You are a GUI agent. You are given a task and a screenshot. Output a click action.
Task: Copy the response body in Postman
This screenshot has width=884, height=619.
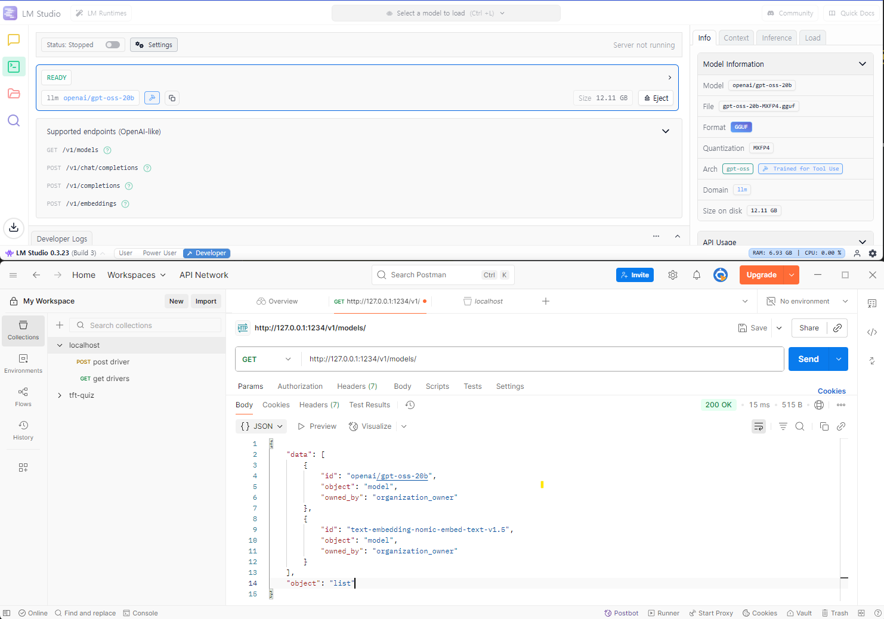coord(824,426)
